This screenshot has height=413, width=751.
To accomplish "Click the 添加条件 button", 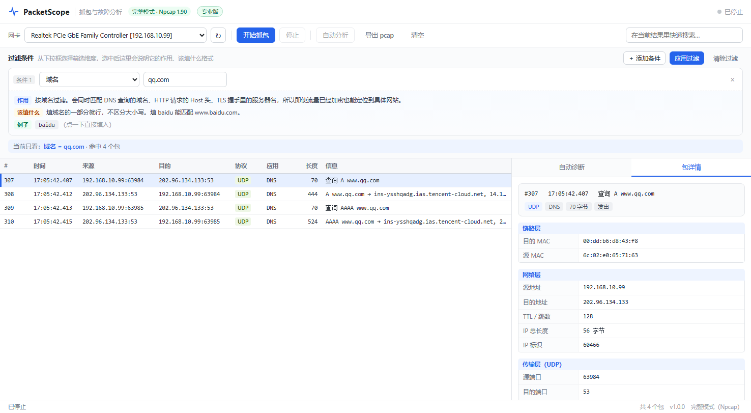I will [x=644, y=58].
